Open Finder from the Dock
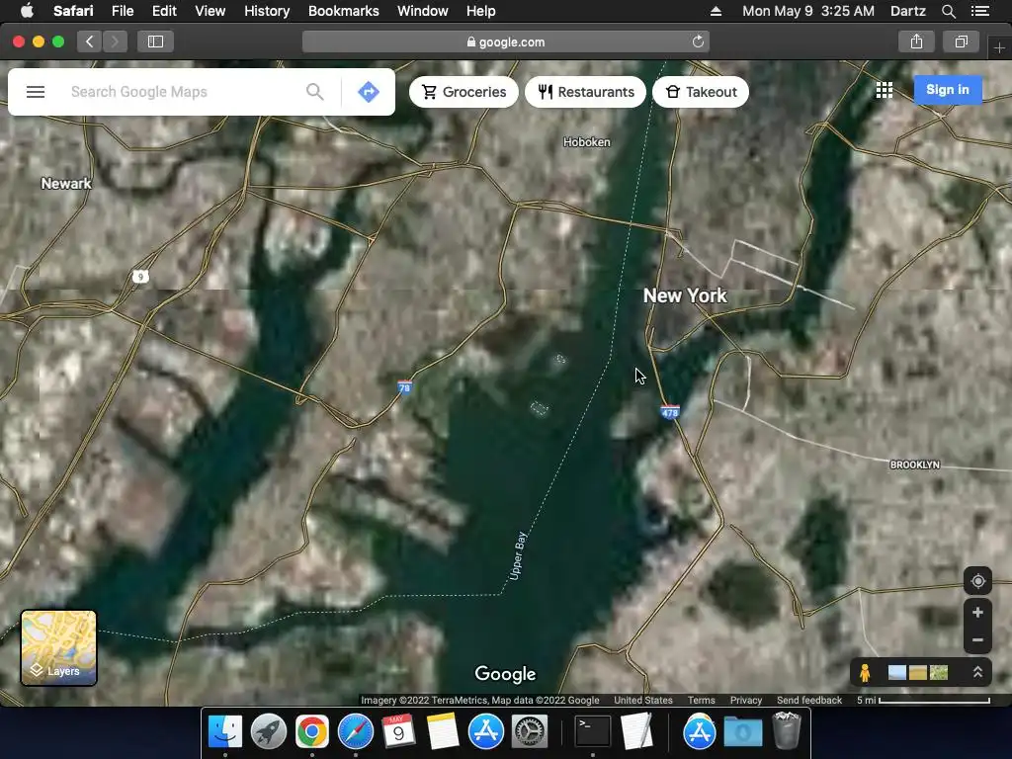The width and height of the screenshot is (1012, 759). pyautogui.click(x=224, y=731)
